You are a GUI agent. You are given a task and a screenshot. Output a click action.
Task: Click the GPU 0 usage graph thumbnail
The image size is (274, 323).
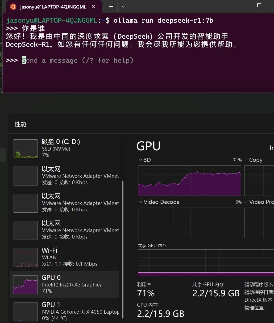pyautogui.click(x=26, y=285)
